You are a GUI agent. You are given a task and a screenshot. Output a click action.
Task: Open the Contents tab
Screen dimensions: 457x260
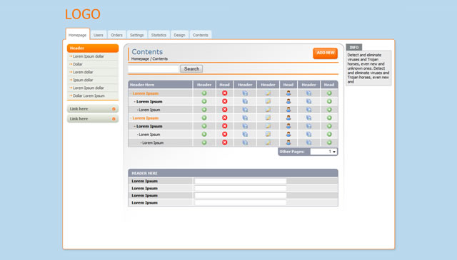pyautogui.click(x=201, y=35)
